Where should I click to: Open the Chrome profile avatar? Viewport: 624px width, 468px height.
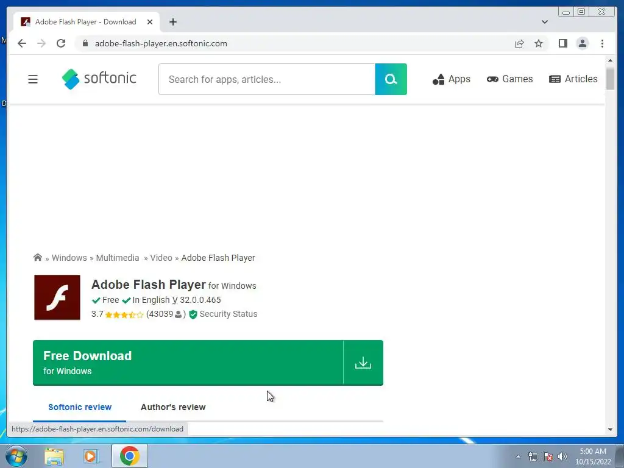tap(582, 43)
